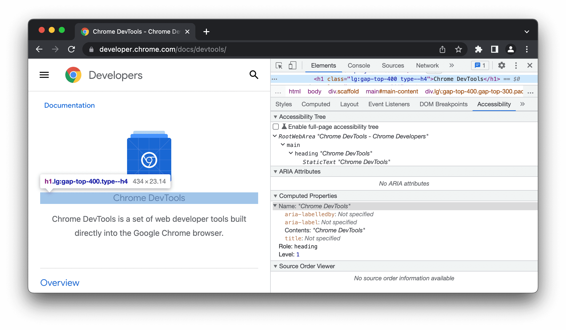Click the Sources panel icon

pyautogui.click(x=393, y=66)
